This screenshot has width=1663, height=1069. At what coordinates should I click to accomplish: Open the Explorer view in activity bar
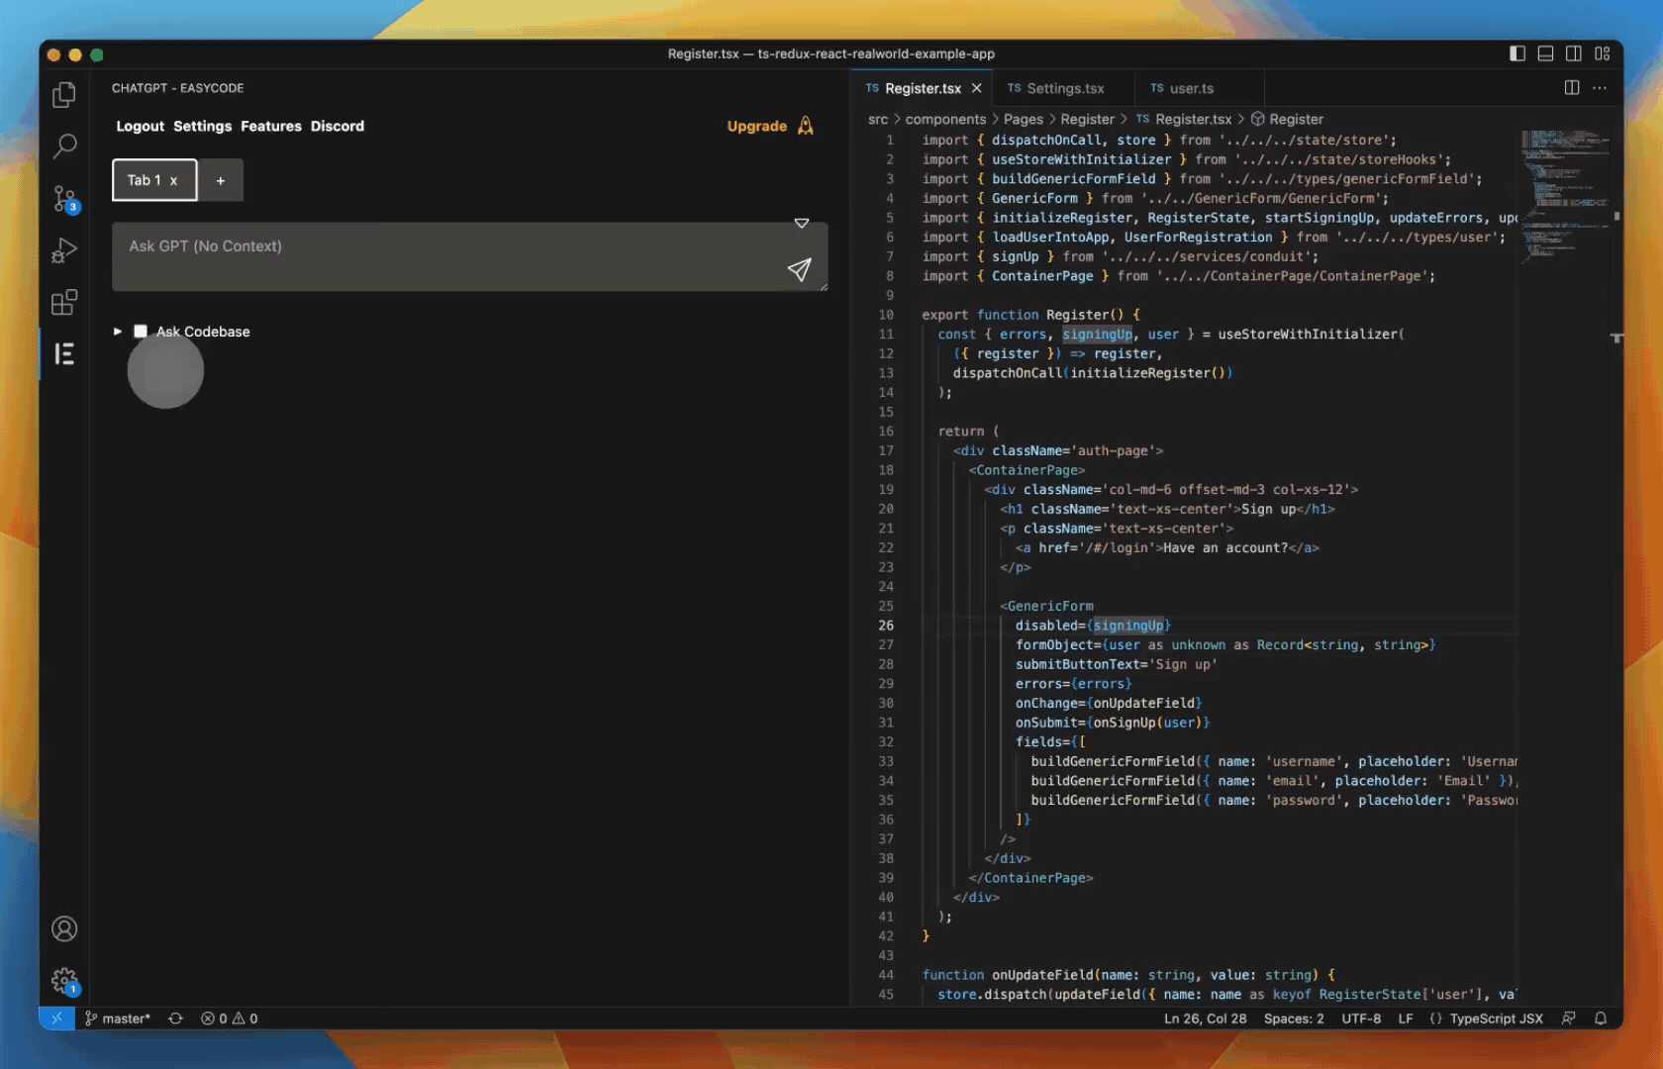pos(64,94)
